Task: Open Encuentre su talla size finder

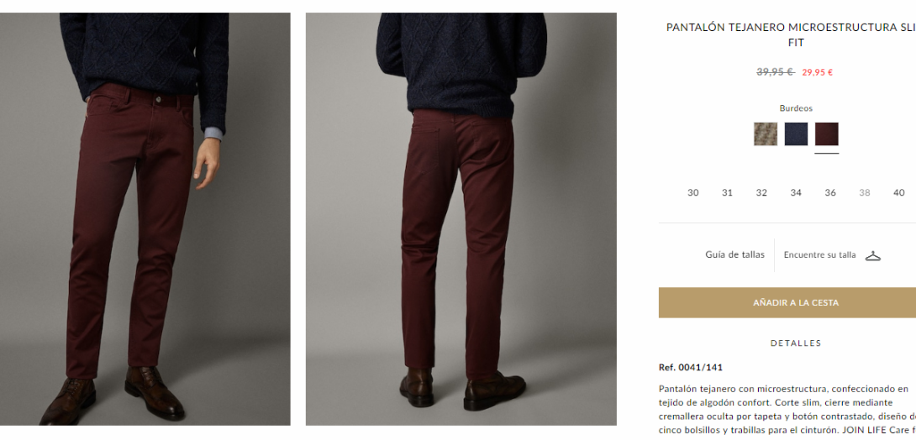Action: (x=819, y=255)
